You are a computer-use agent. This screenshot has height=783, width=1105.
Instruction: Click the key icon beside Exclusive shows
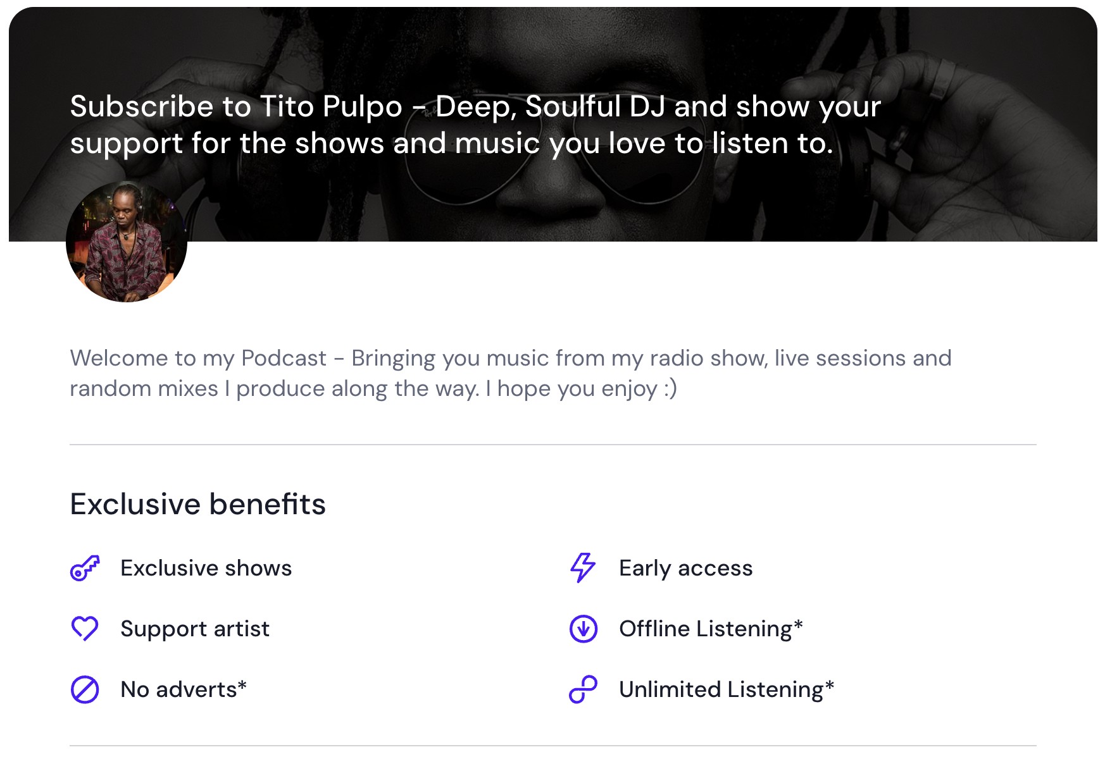coord(85,568)
